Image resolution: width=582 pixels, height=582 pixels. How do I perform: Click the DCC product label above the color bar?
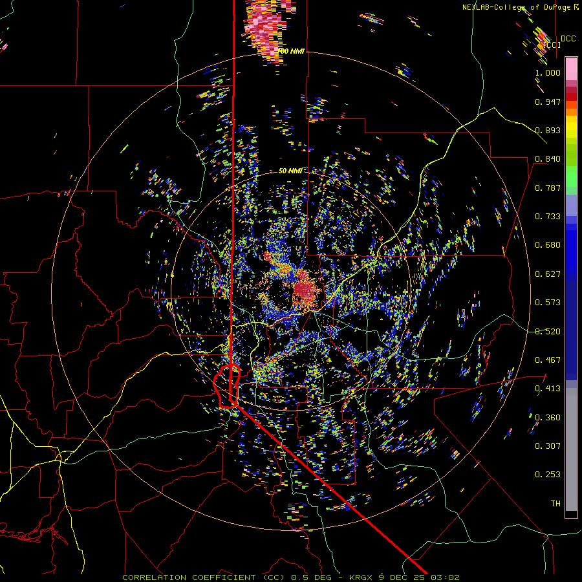click(x=568, y=39)
